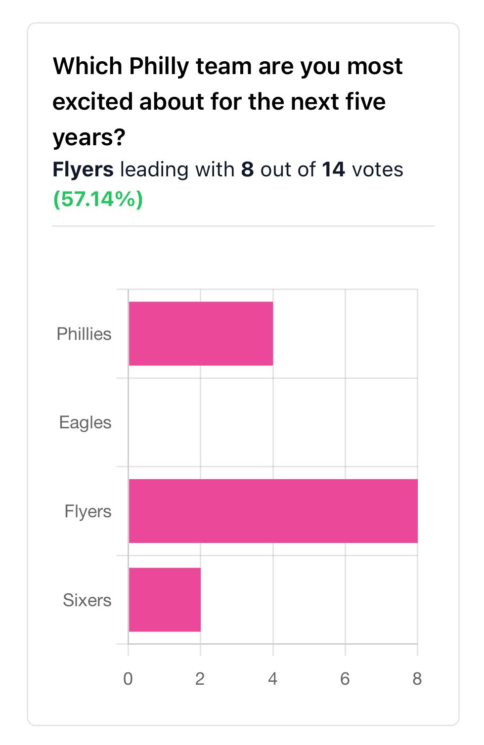
Task: Click the 2 tick on x-axis
Action: (x=200, y=679)
